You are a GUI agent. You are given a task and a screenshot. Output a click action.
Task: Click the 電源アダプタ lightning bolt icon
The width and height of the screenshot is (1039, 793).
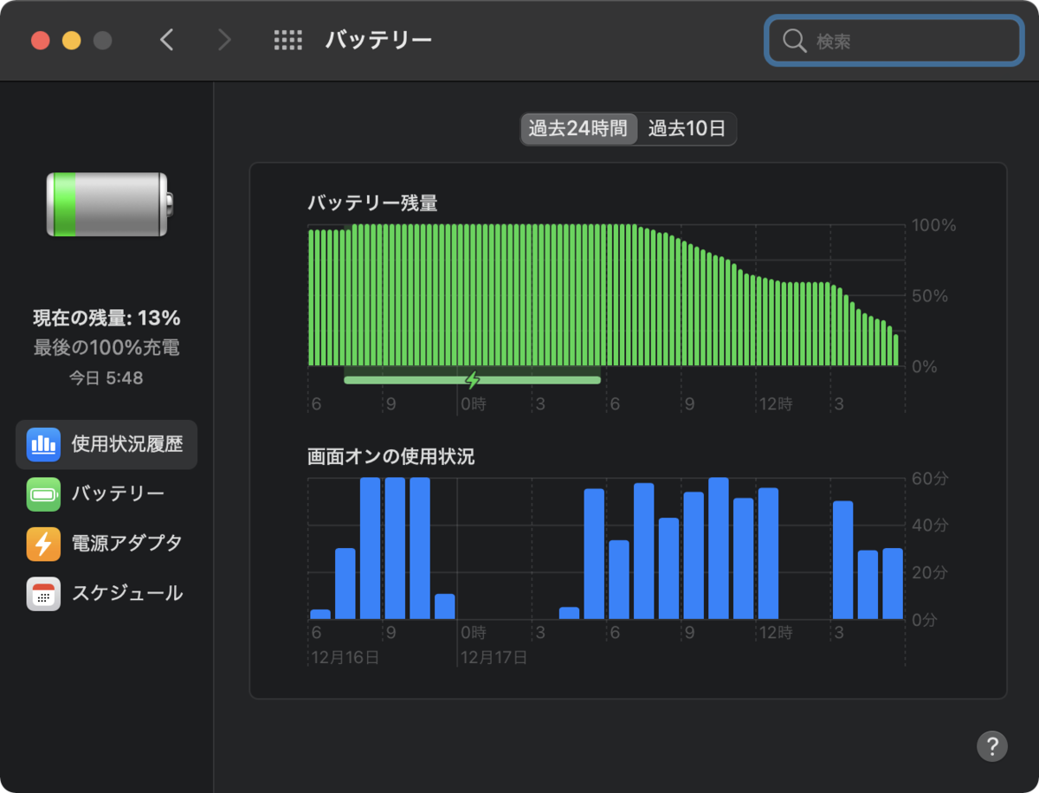pyautogui.click(x=43, y=544)
